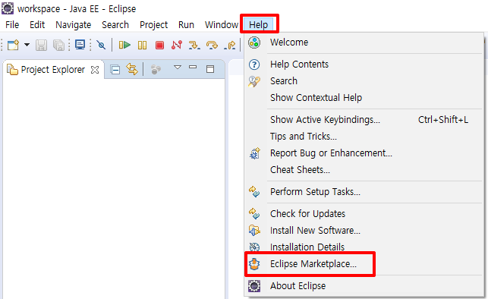
Task: Click the Eclipse Marketplace icon
Action: (x=254, y=264)
